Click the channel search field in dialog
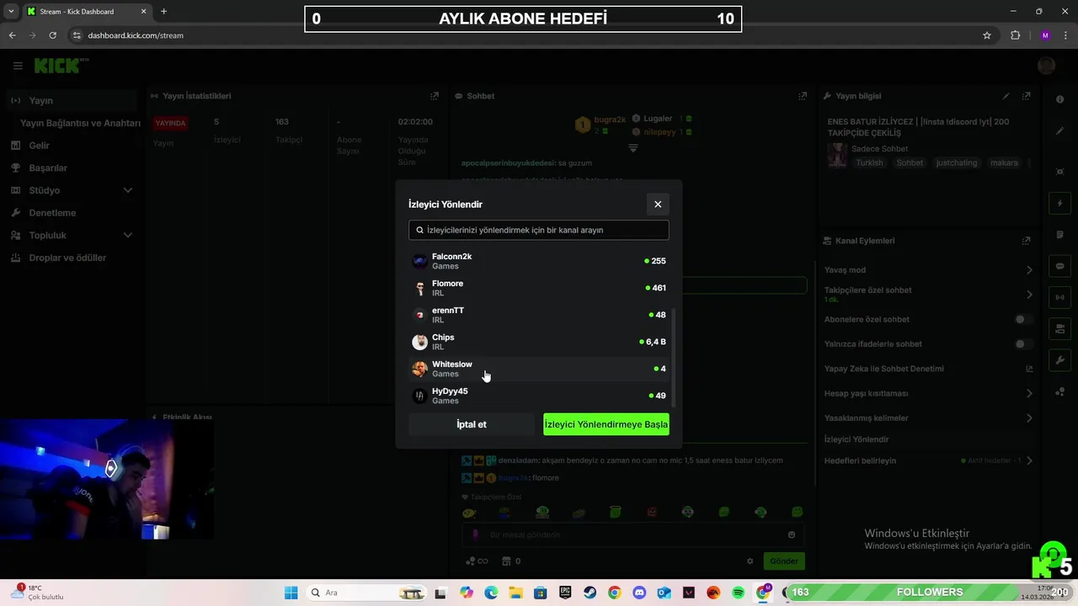This screenshot has height=606, width=1078. coord(539,230)
